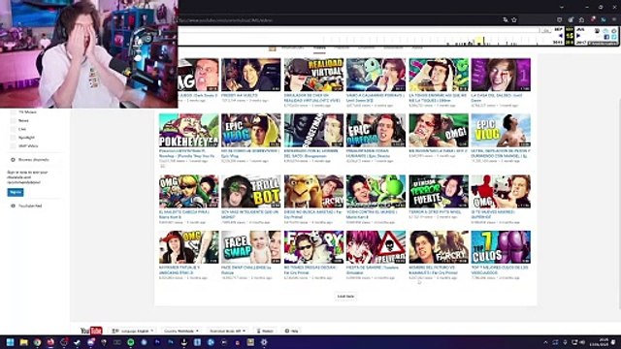The width and height of the screenshot is (621, 349).
Task: Click the translate page icon in the address bar
Action: [506, 19]
